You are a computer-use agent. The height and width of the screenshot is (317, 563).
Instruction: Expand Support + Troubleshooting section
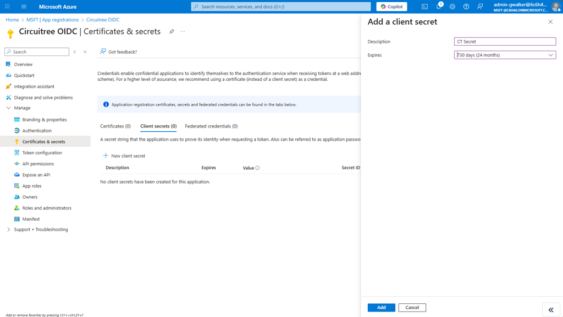click(8, 230)
